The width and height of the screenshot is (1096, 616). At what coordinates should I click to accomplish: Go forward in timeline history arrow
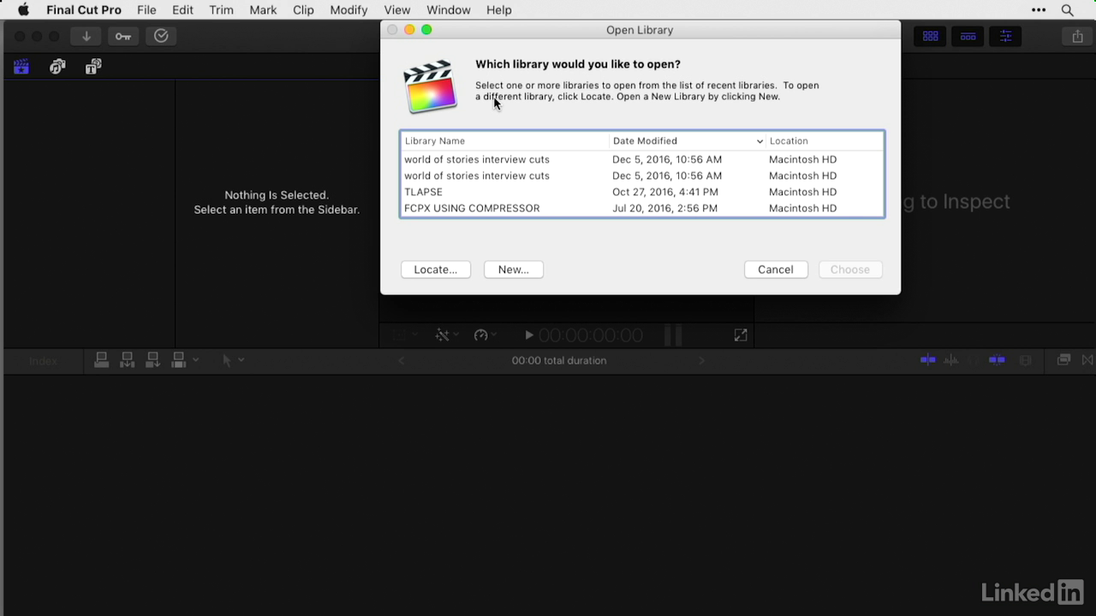pos(701,360)
